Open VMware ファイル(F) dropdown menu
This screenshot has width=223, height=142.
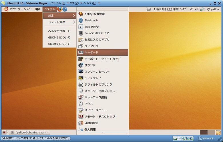click(x=59, y=3)
